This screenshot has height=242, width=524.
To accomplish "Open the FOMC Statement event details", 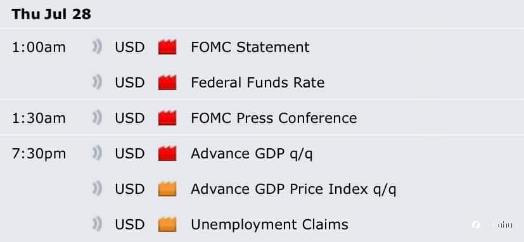I will pos(250,47).
